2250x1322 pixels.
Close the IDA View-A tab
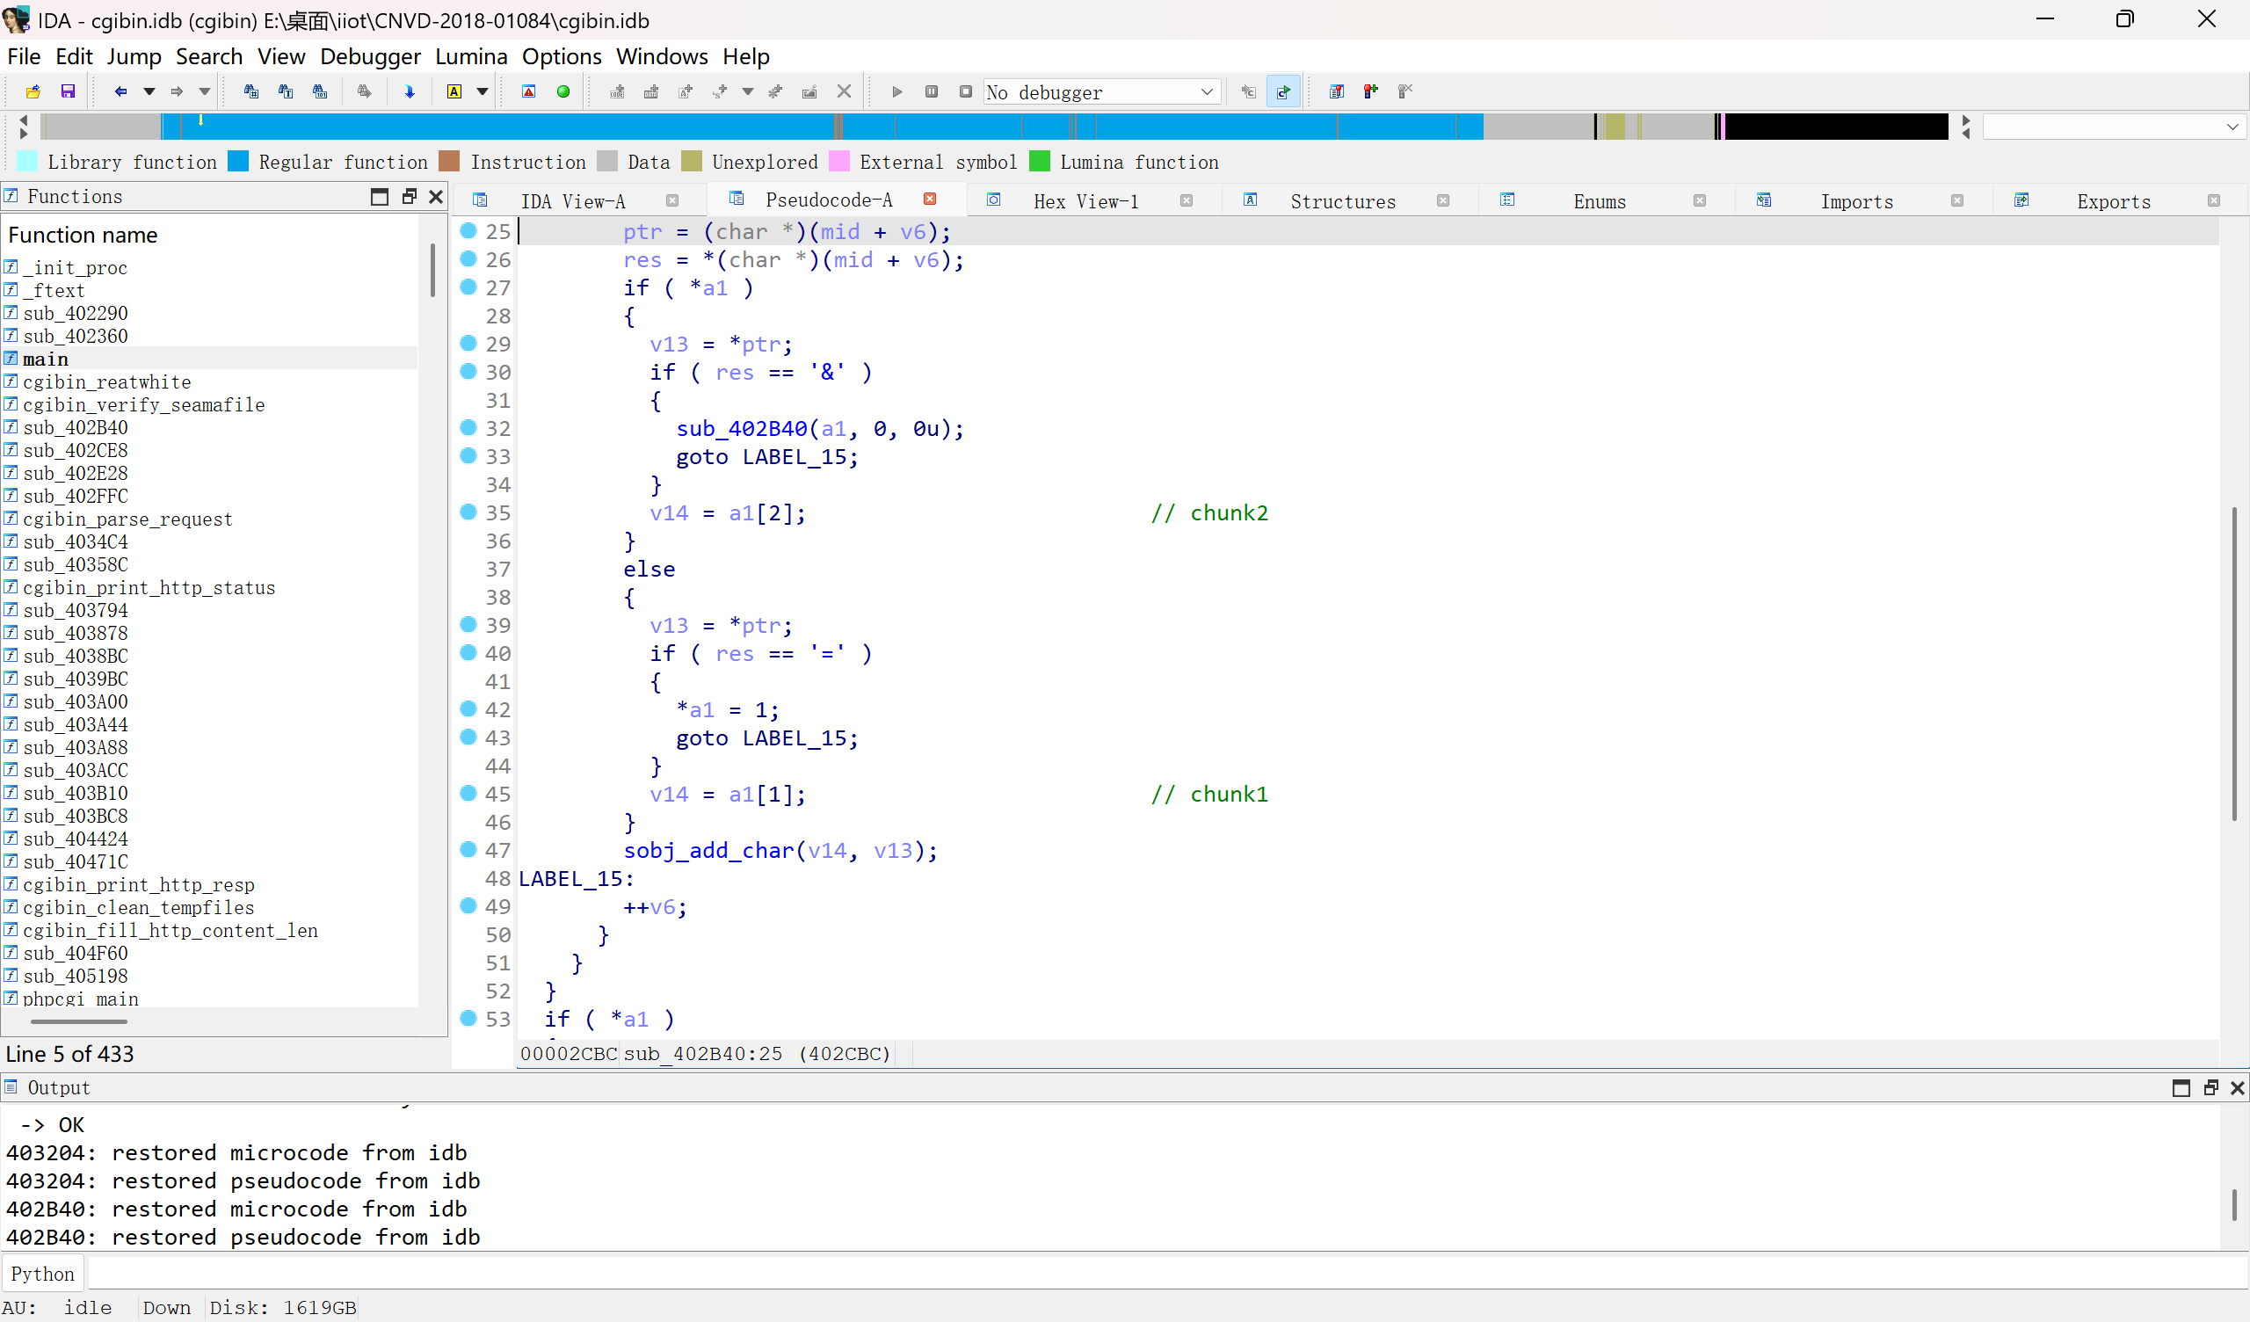click(672, 201)
